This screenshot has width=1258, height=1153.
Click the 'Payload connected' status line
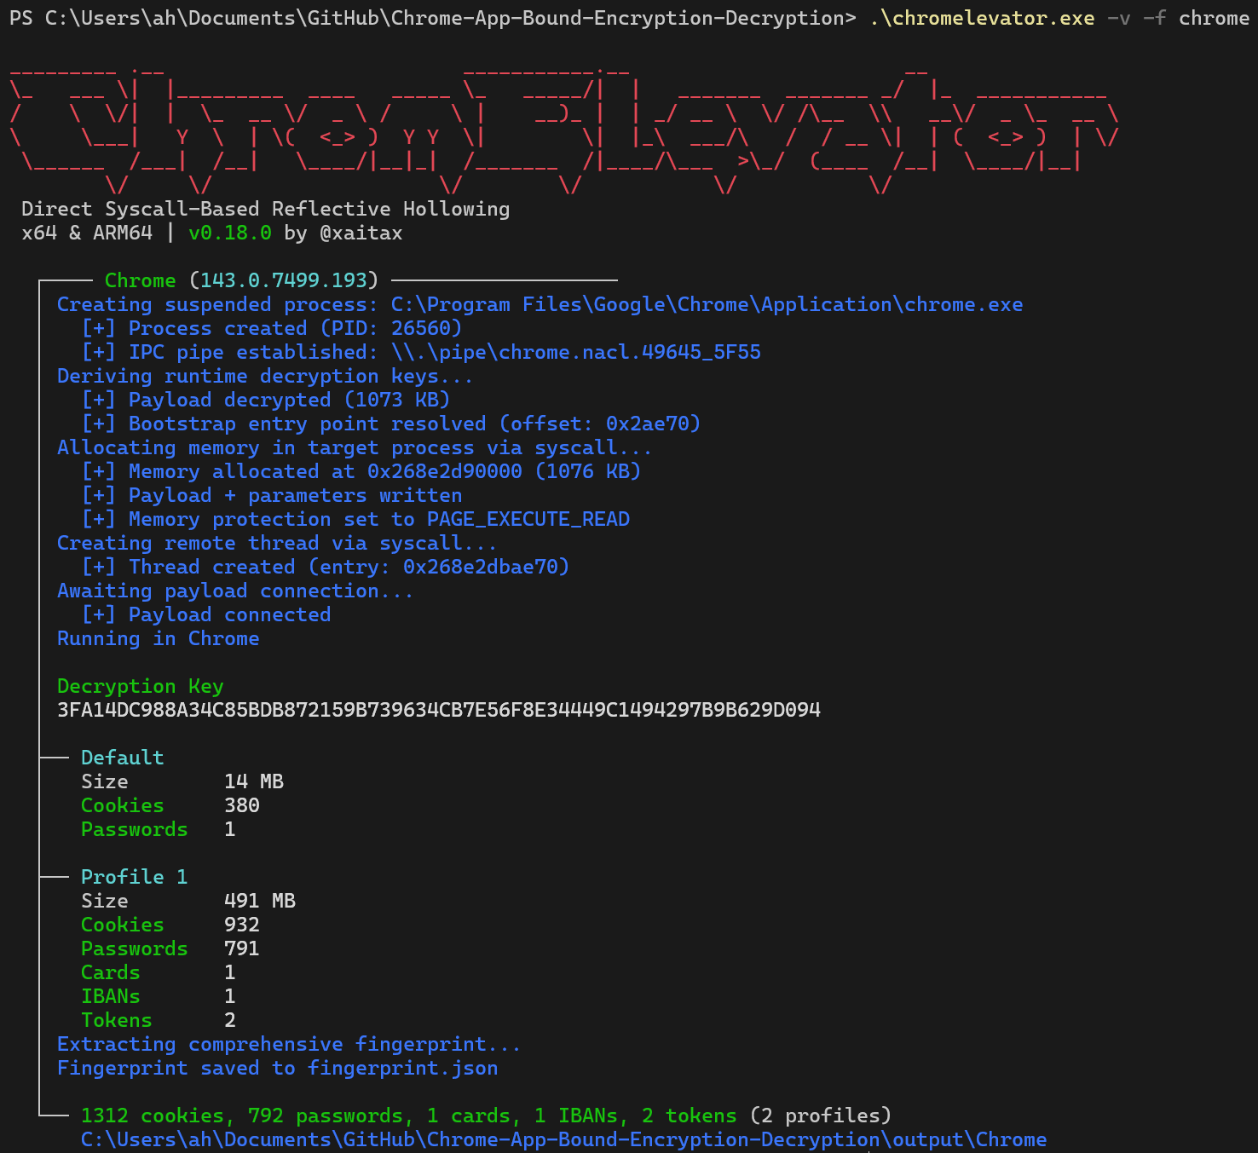(x=206, y=614)
